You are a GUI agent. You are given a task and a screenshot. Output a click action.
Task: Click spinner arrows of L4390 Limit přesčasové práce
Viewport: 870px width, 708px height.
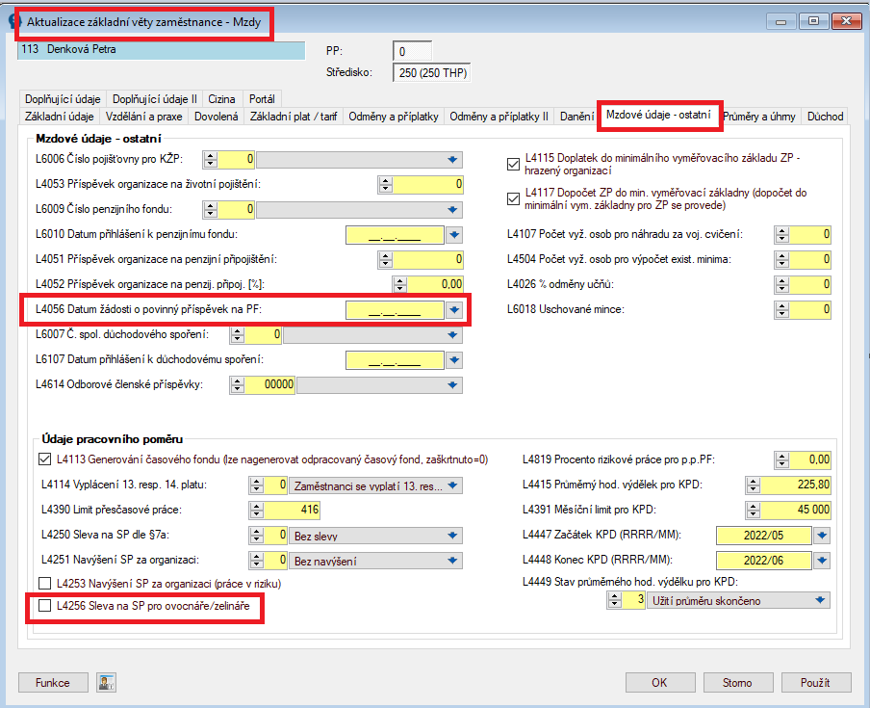(256, 510)
